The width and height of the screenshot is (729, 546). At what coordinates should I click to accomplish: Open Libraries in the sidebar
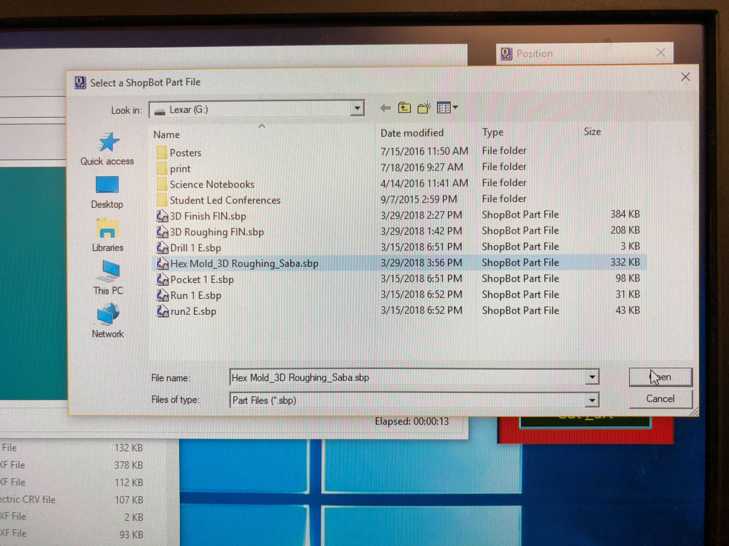107,235
